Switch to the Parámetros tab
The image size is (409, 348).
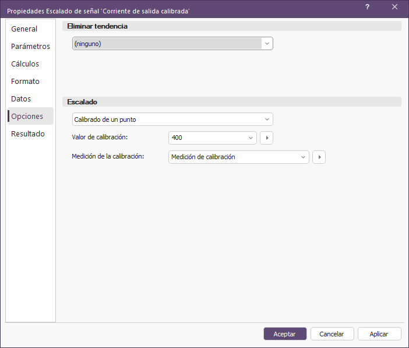pos(31,47)
